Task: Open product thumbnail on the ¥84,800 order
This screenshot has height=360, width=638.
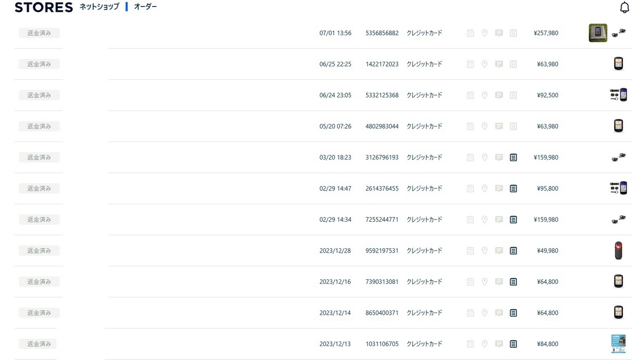Action: pos(618,344)
